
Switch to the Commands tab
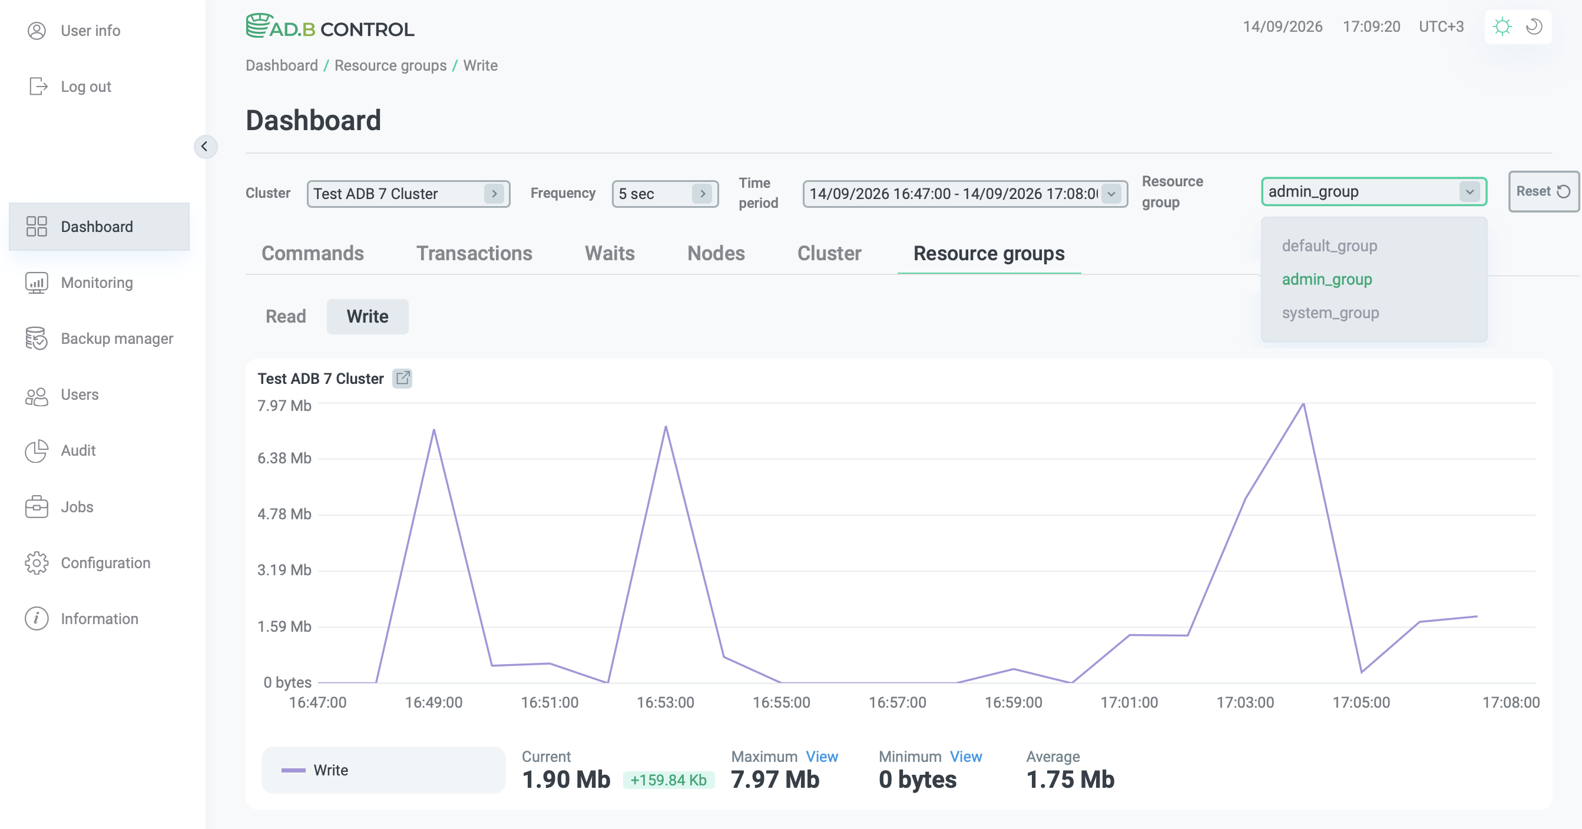(x=313, y=253)
